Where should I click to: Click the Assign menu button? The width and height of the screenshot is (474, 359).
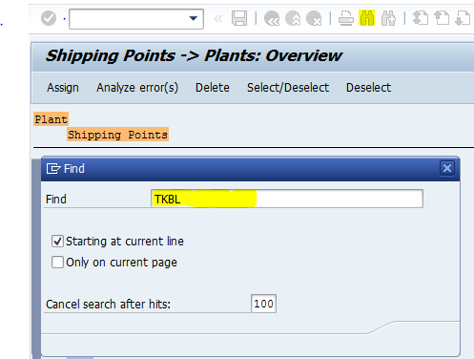(63, 88)
